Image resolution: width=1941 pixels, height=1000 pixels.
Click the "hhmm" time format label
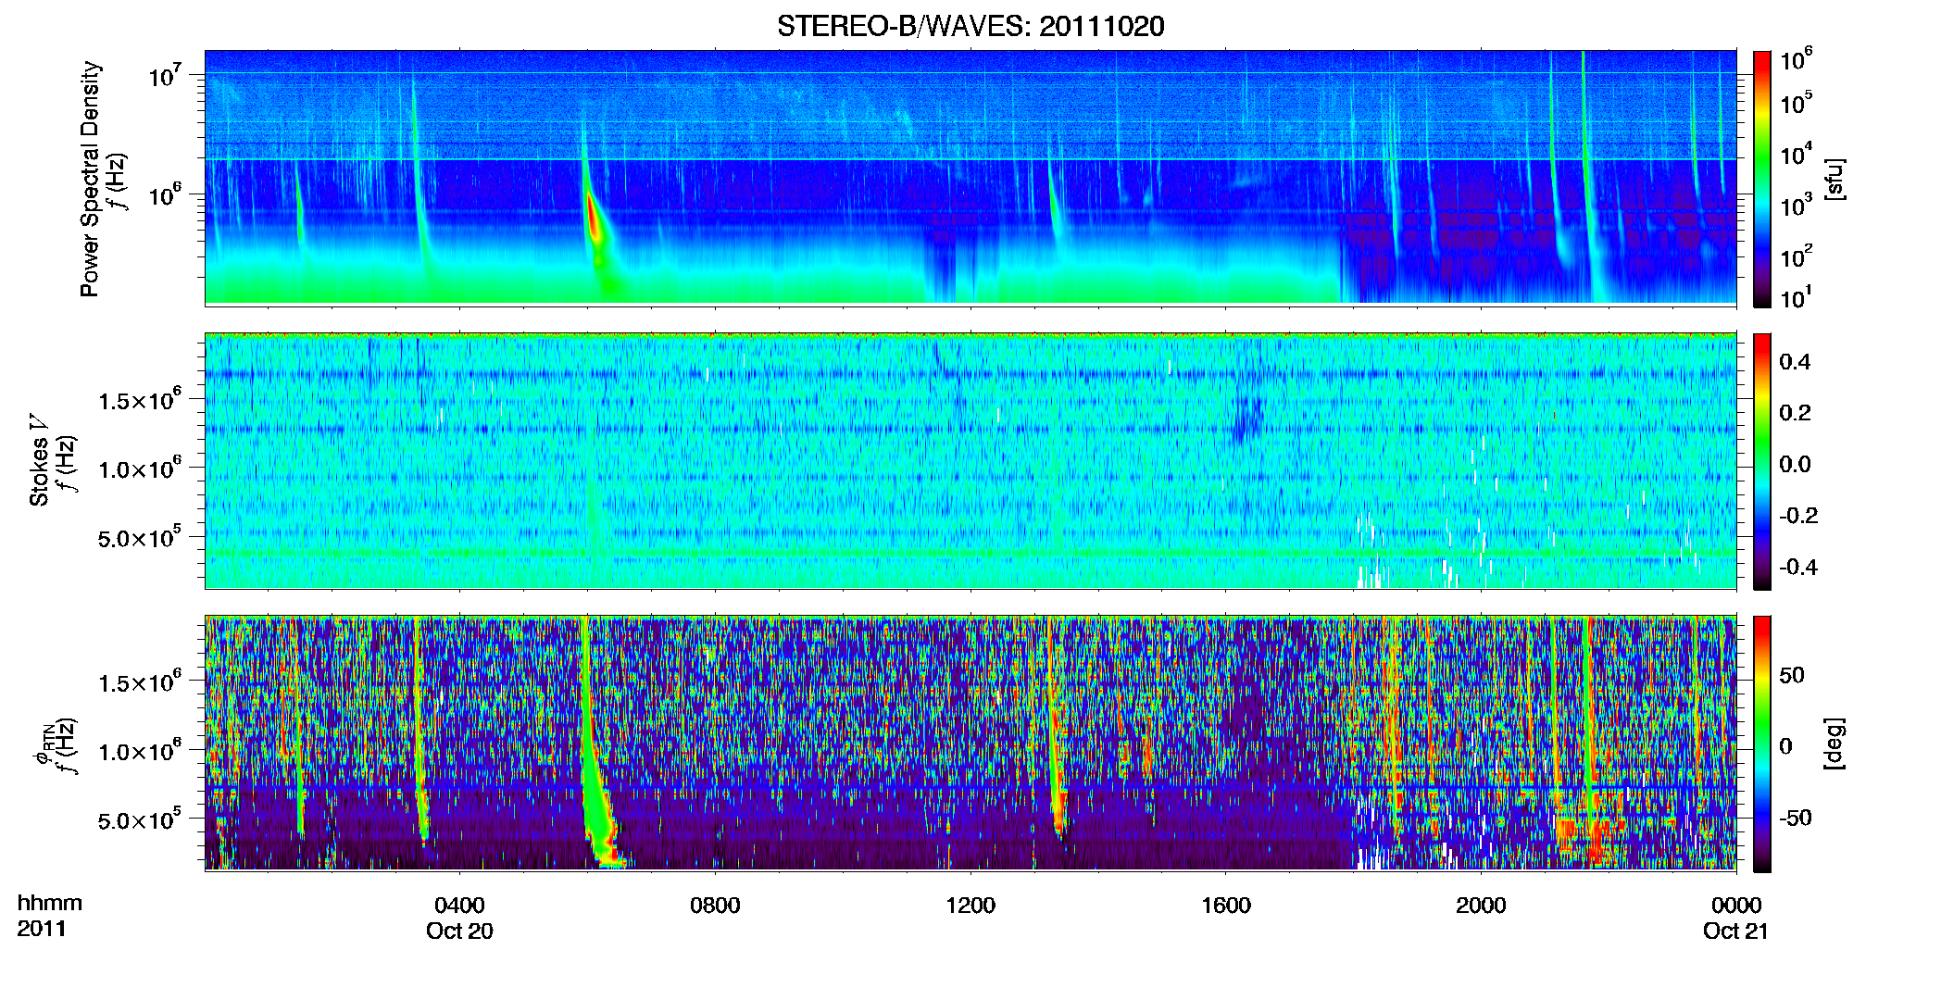point(50,903)
